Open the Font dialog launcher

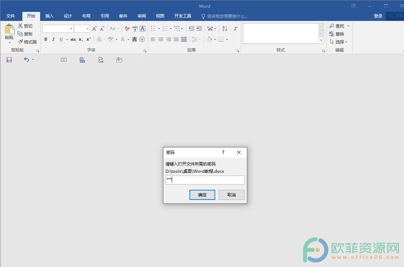pyautogui.click(x=145, y=51)
